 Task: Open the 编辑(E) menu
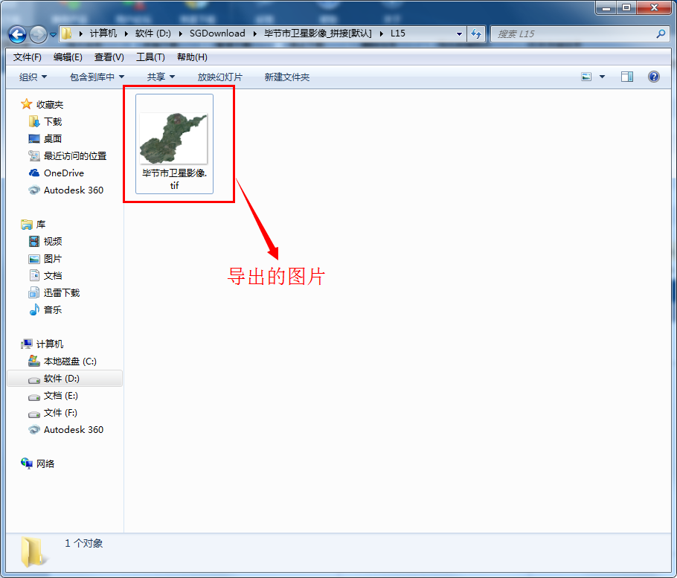68,57
